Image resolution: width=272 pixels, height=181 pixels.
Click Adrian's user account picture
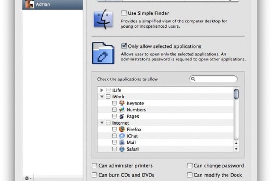coord(29,4)
